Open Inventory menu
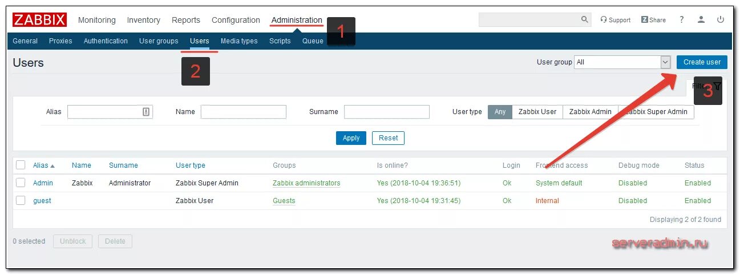 [x=144, y=20]
